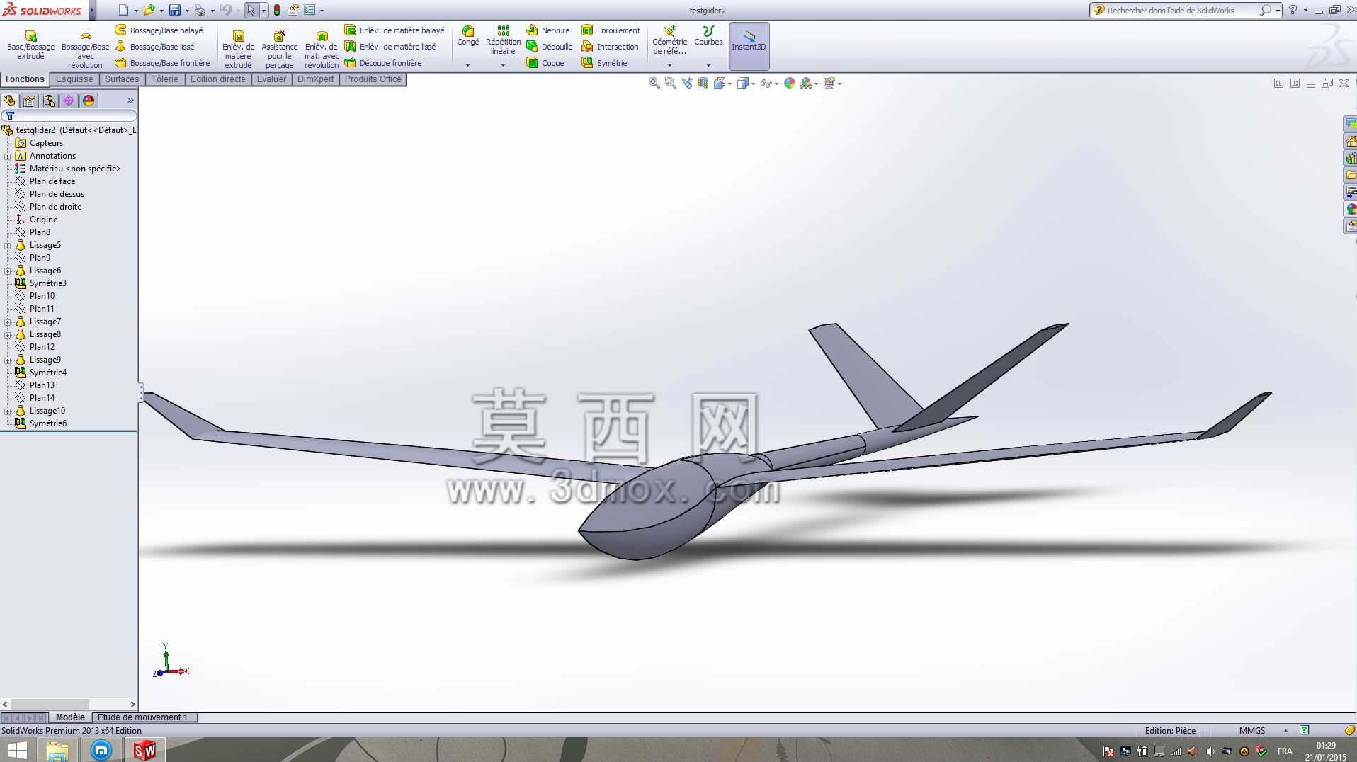Expand the Annotations tree node
Image resolution: width=1357 pixels, height=762 pixels.
click(x=7, y=156)
